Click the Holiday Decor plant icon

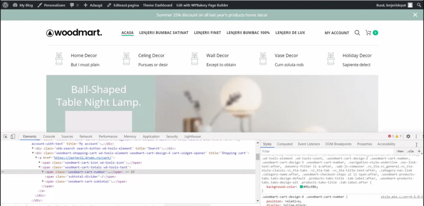pos(331,58)
